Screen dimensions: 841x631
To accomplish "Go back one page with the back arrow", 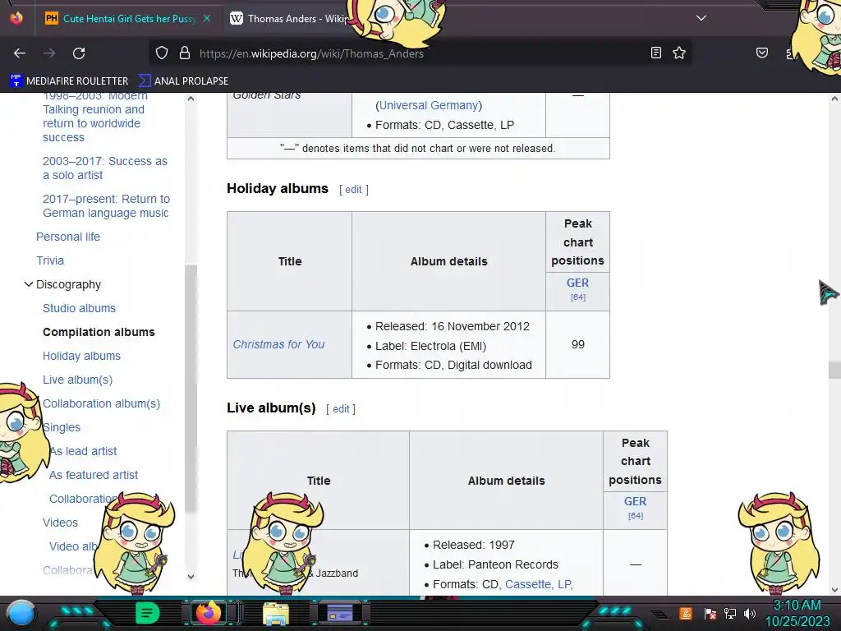I will [20, 53].
